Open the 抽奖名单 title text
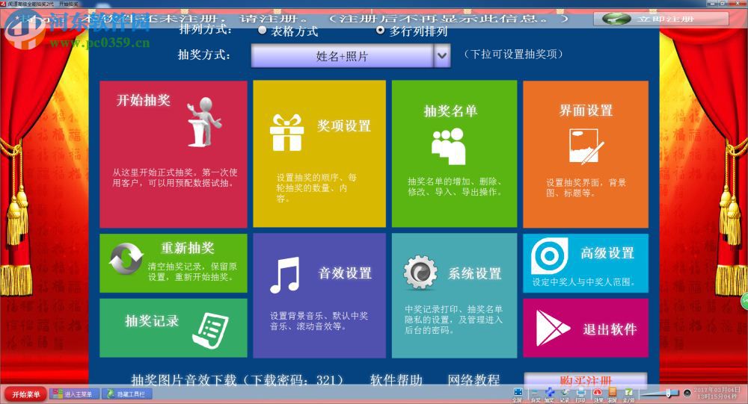This screenshot has width=748, height=404. pos(450,111)
